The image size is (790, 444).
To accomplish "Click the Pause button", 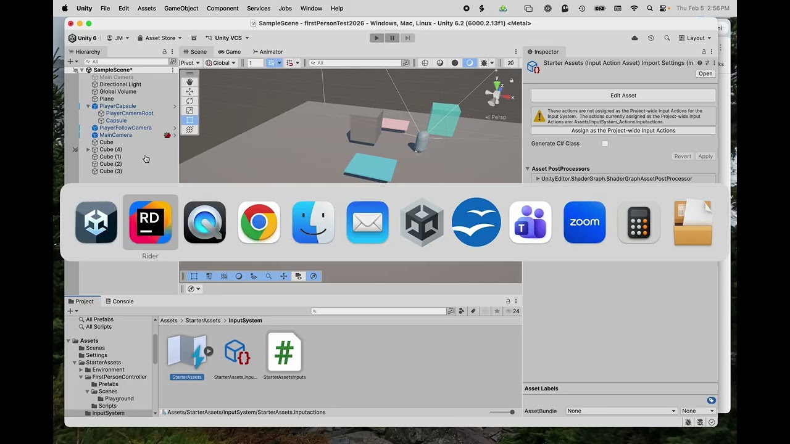I will pyautogui.click(x=392, y=38).
